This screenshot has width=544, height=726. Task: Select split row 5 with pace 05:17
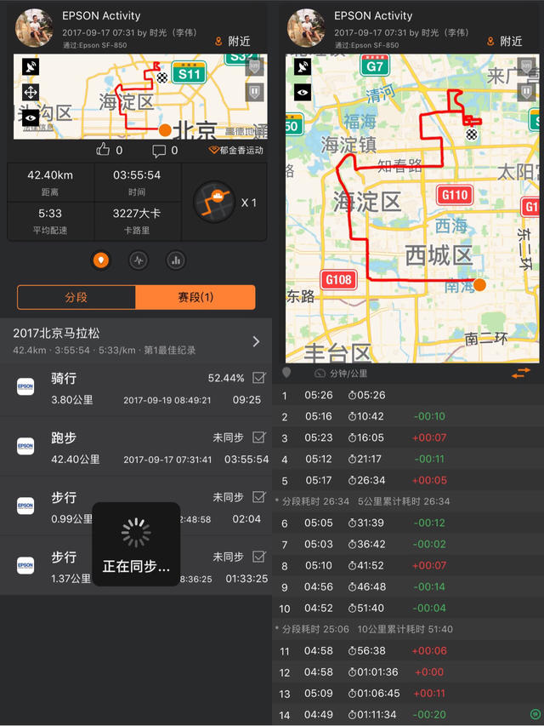[x=408, y=481]
